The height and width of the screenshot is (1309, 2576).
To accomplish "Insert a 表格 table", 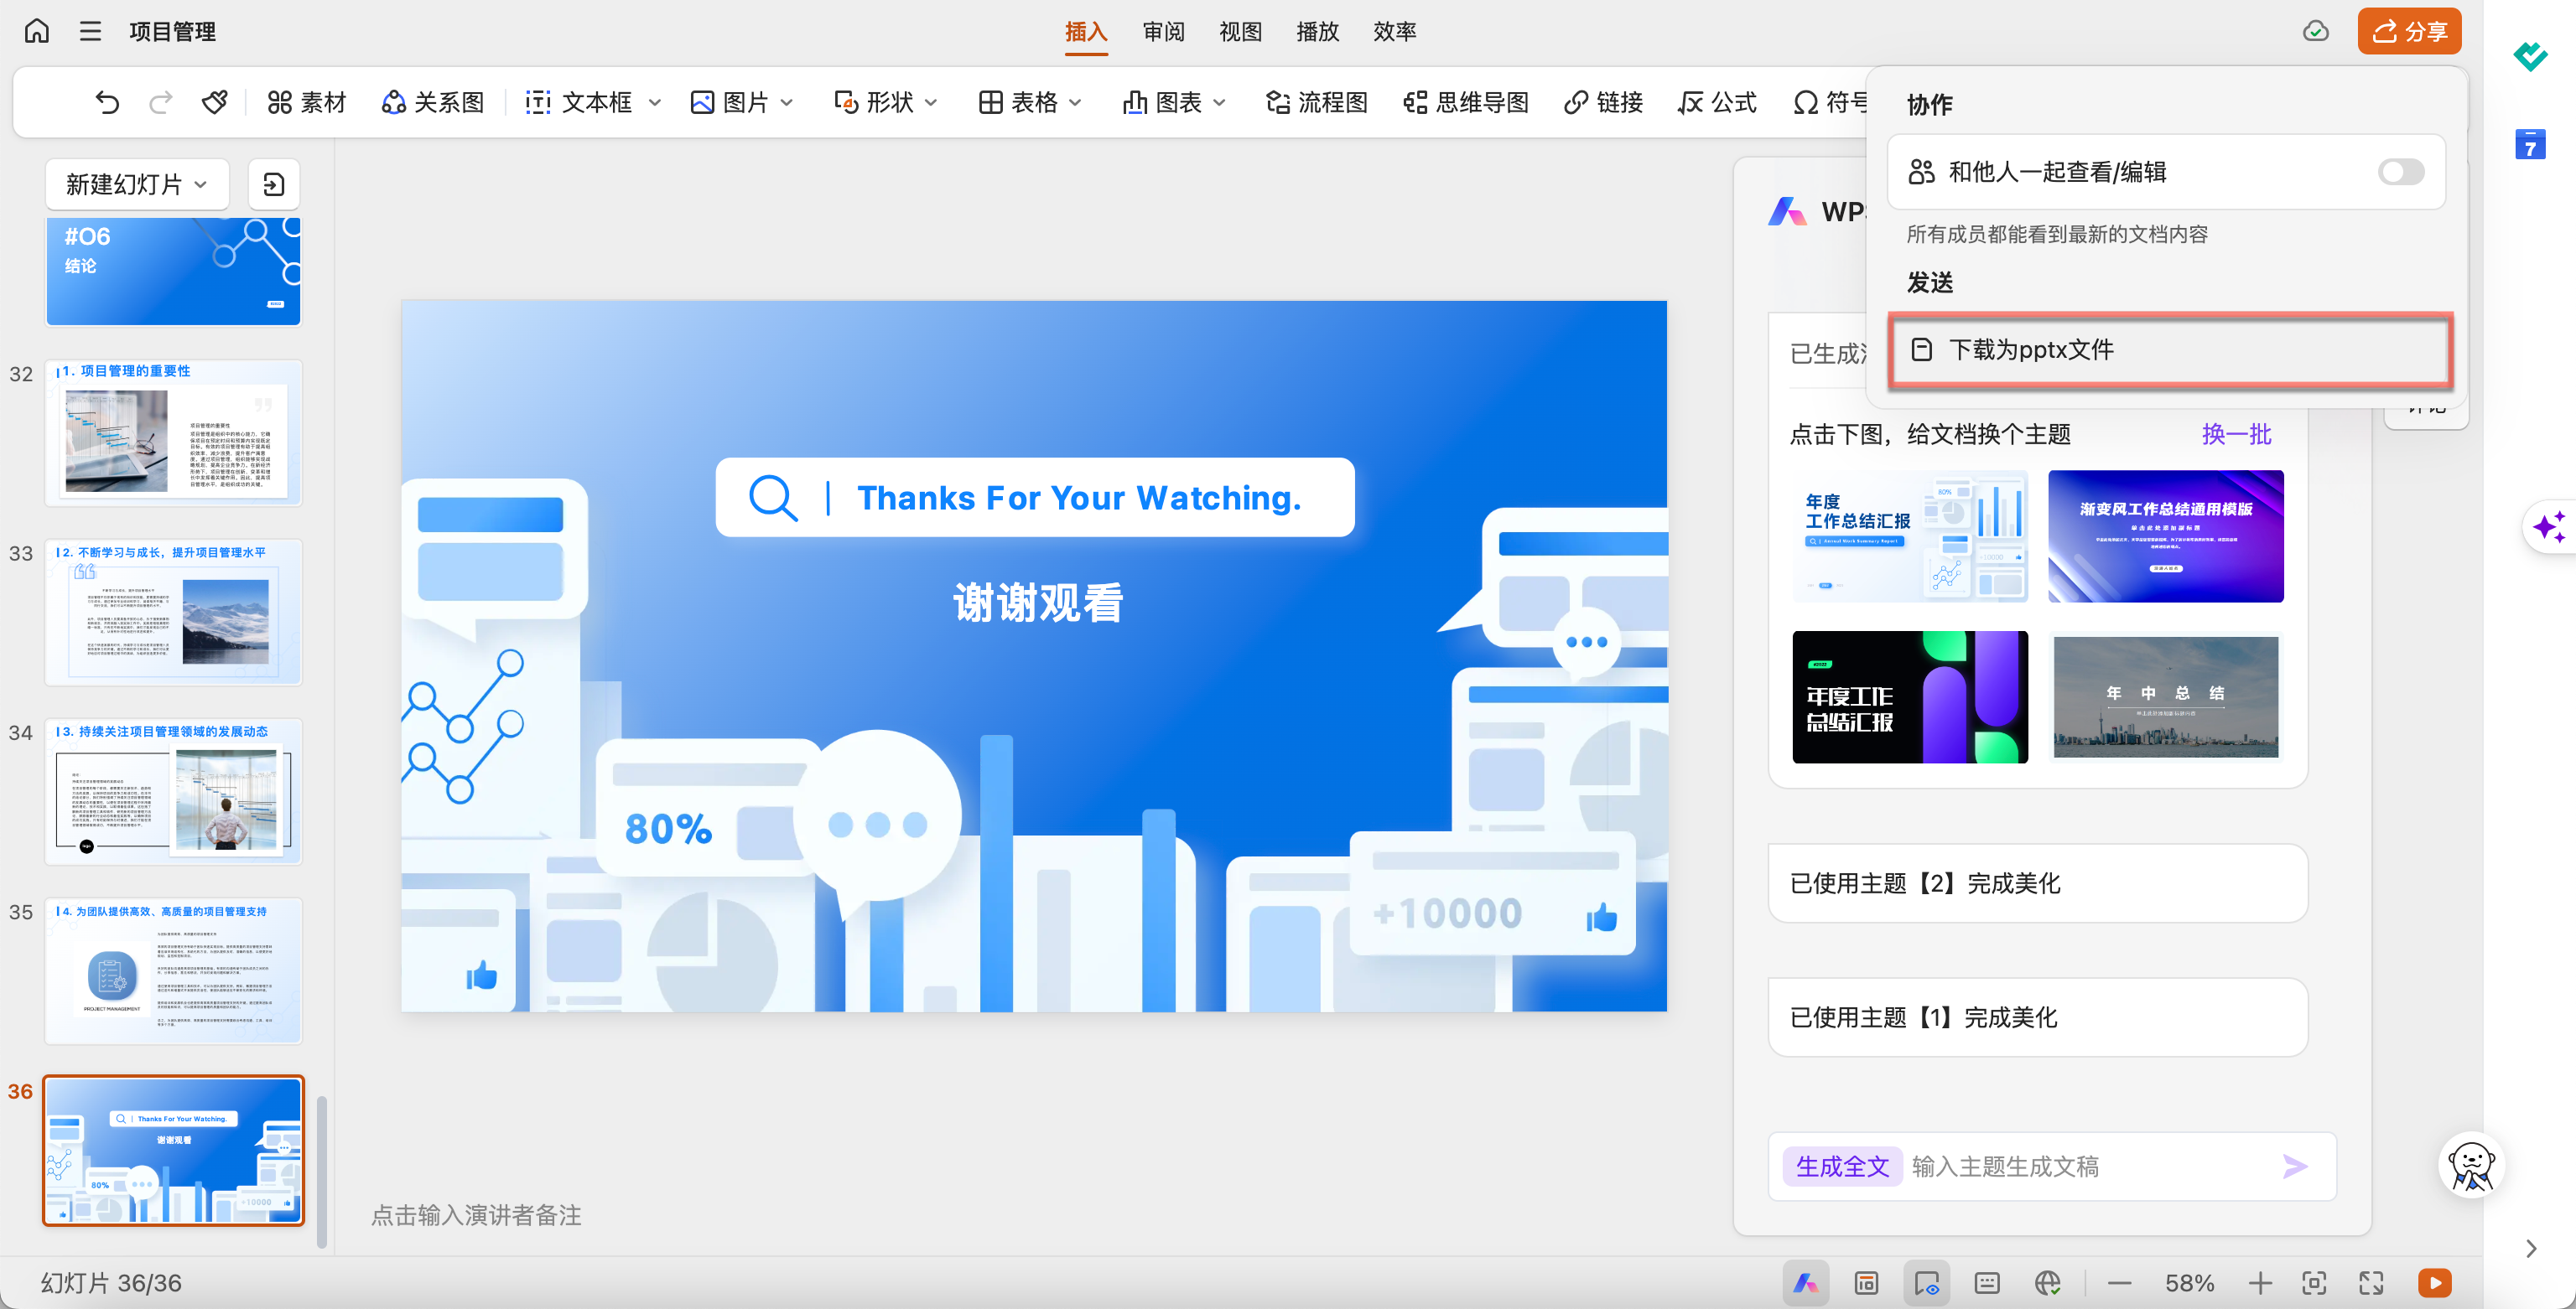I will point(1018,102).
